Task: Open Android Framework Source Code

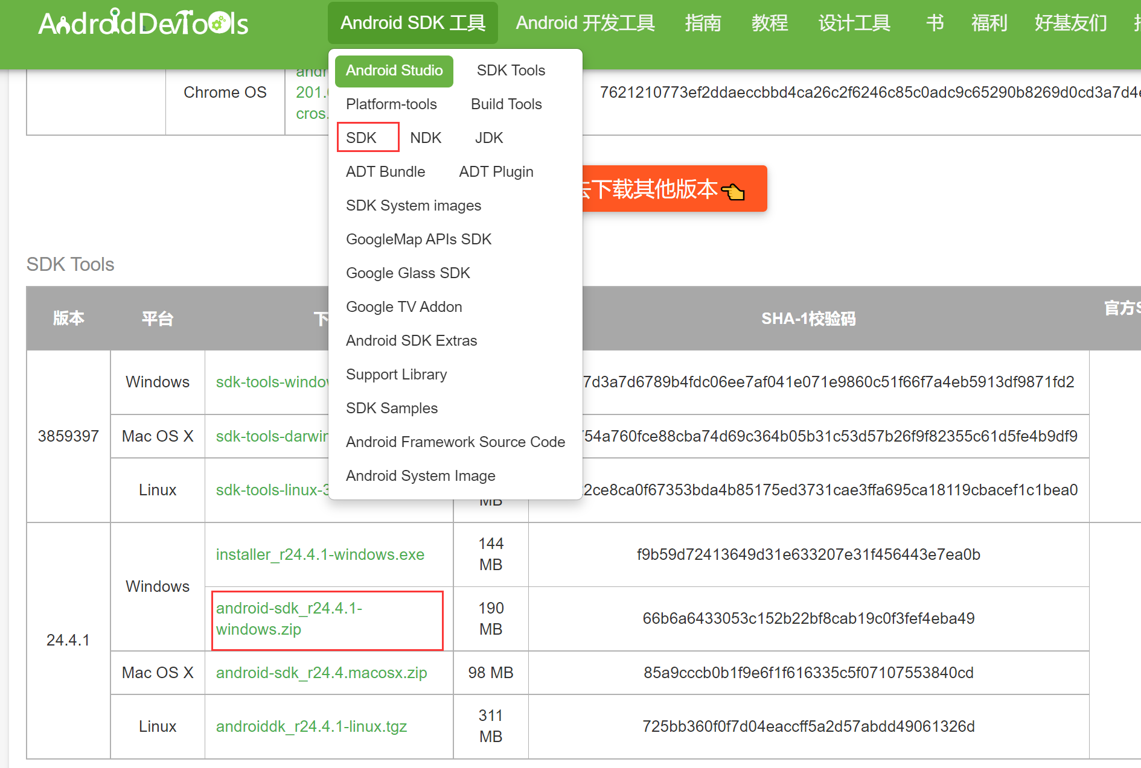Action: pos(455,442)
